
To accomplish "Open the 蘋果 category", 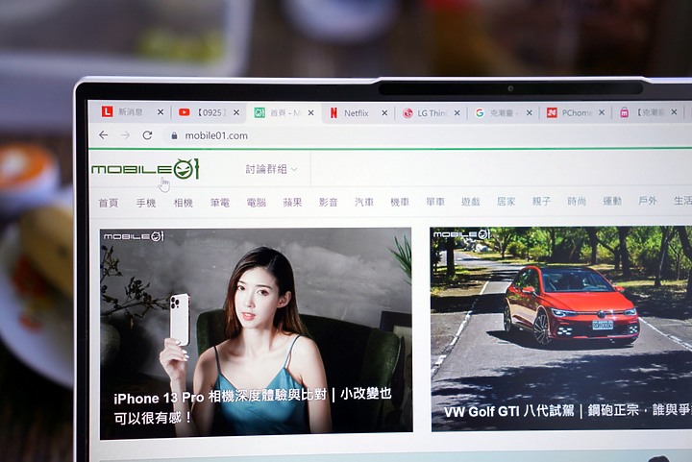I will [x=292, y=203].
